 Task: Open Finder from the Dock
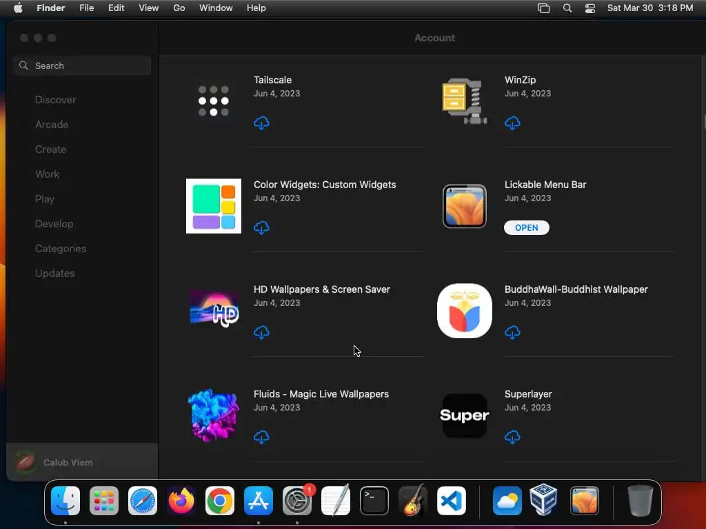[x=65, y=501]
